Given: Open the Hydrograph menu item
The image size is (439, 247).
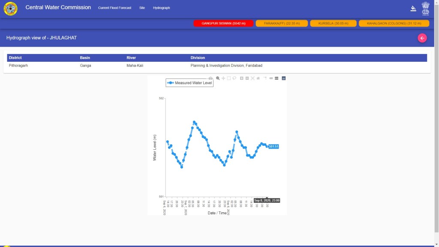Looking at the screenshot, I should [161, 8].
